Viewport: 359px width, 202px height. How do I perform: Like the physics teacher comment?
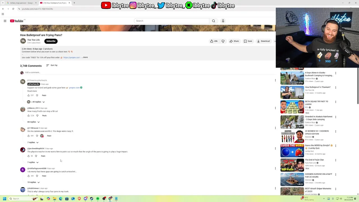[29, 156]
